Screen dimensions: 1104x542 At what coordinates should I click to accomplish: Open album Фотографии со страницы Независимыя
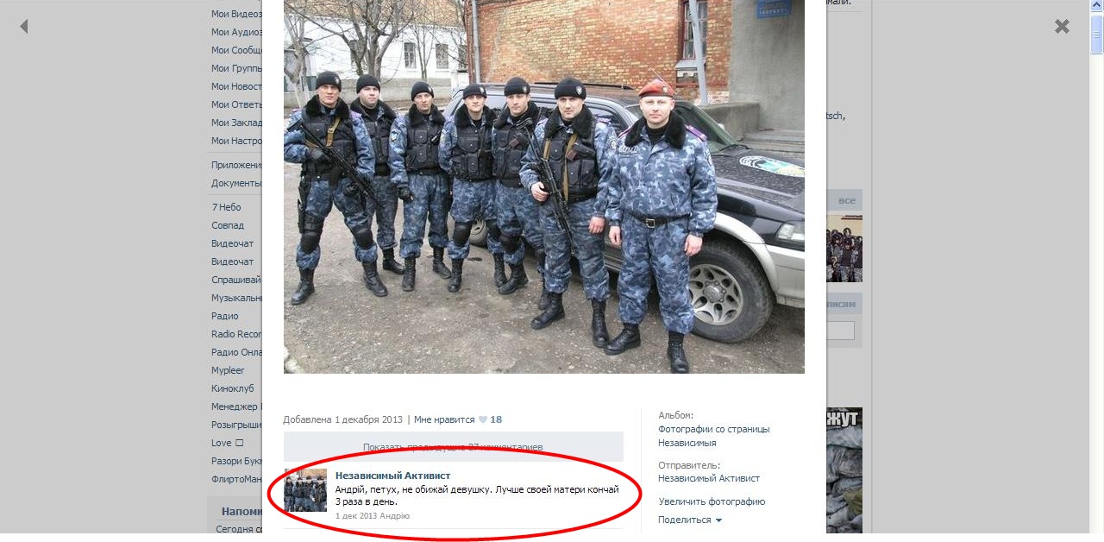713,436
